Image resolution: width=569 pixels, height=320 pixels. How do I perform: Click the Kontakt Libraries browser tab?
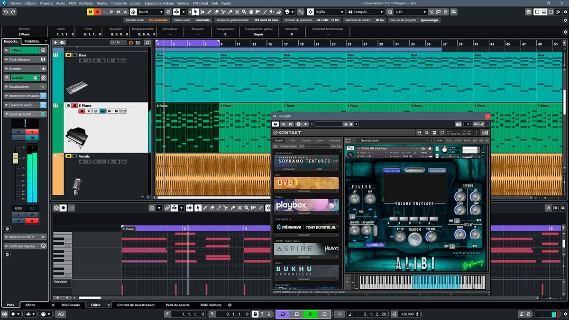point(279,141)
